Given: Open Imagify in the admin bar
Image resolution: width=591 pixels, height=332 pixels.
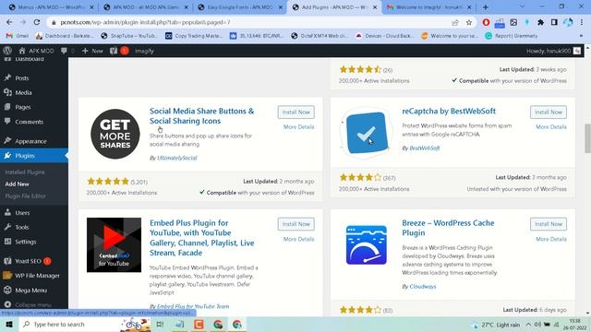Looking at the screenshot, I should tap(144, 51).
